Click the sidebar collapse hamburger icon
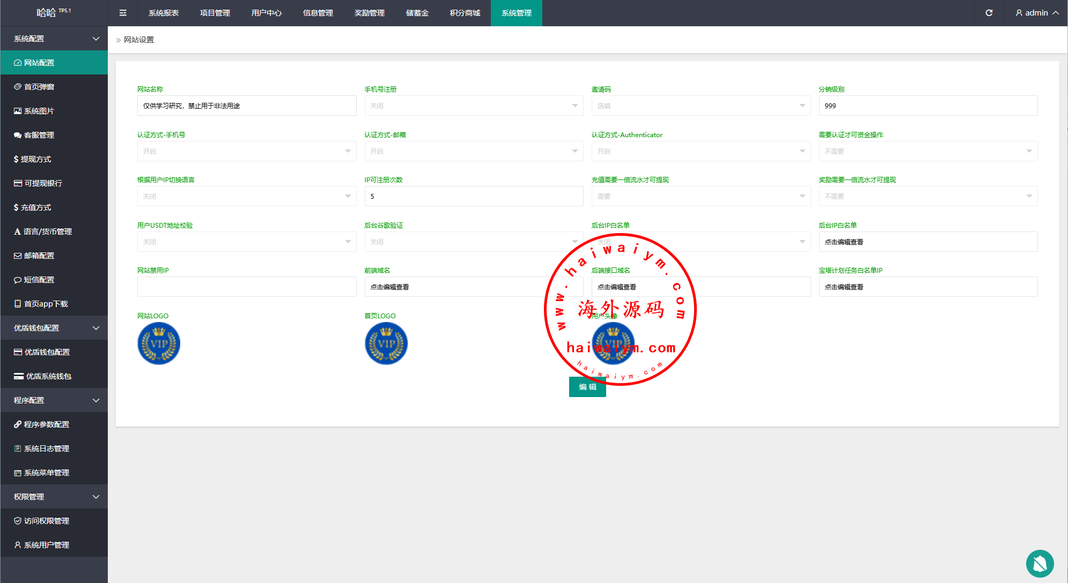The image size is (1068, 583). click(123, 13)
